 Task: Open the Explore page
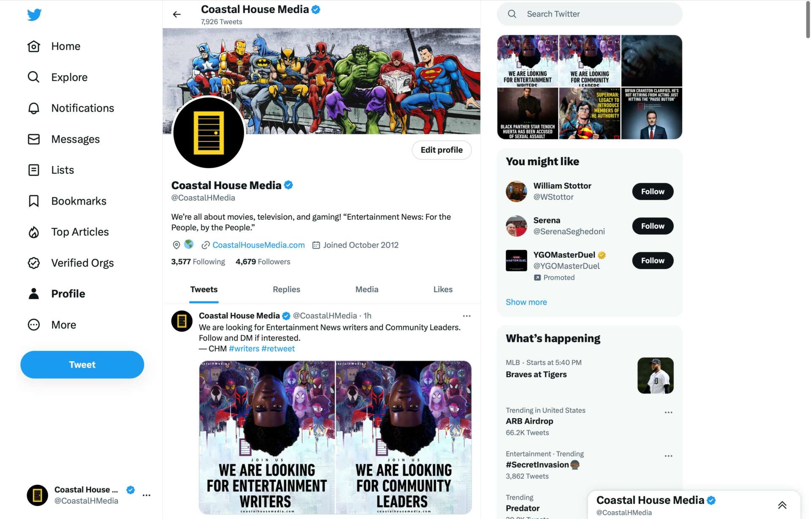point(57,77)
